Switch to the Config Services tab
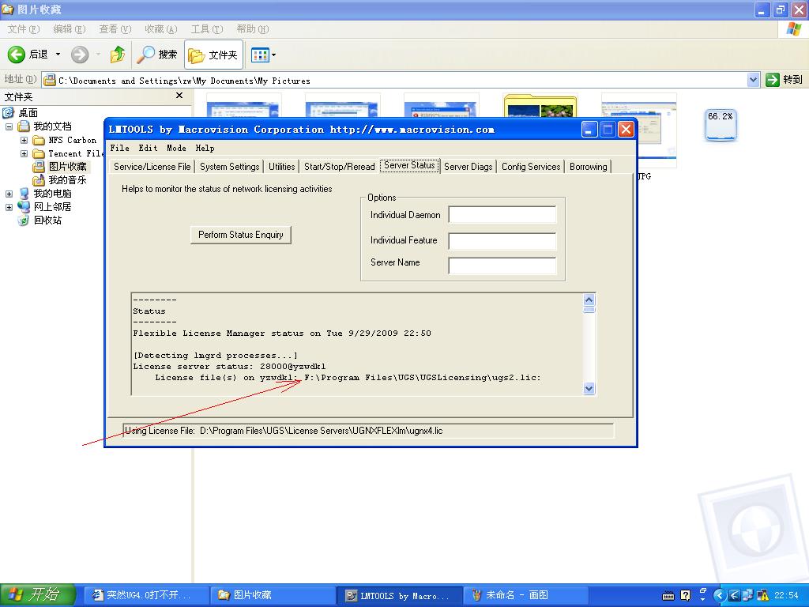The image size is (809, 607). (x=531, y=166)
